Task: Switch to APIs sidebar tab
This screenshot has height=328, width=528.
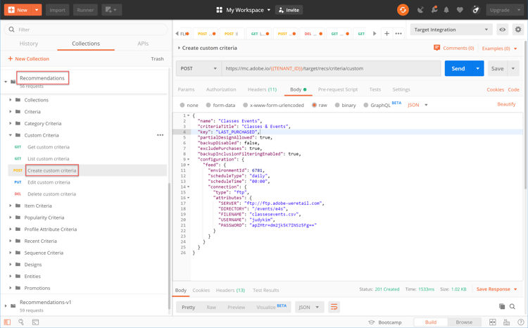Action: click(x=143, y=44)
